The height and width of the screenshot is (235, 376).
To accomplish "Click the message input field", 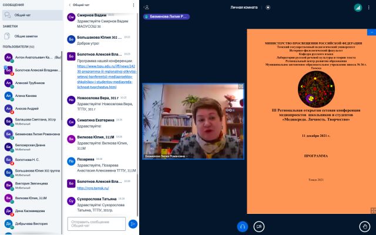I will pos(96,224).
